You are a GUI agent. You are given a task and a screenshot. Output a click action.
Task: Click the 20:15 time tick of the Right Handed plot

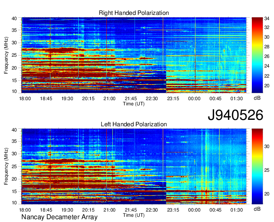(88, 99)
